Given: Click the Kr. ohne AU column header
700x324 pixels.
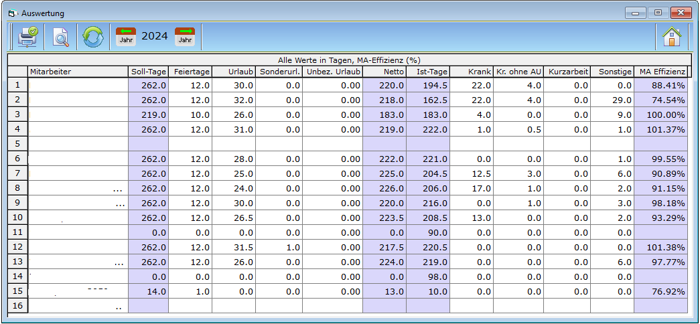Looking at the screenshot, I should [518, 72].
